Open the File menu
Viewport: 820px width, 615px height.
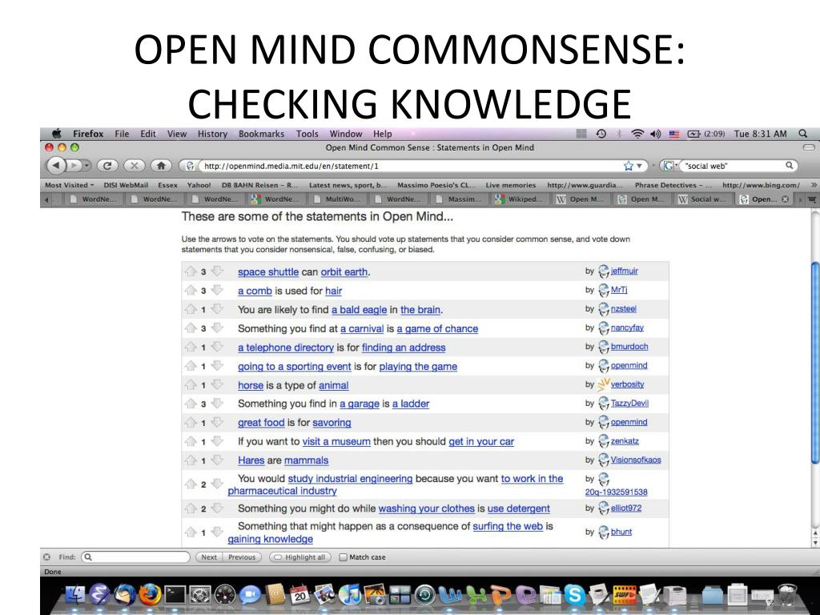pyautogui.click(x=122, y=134)
